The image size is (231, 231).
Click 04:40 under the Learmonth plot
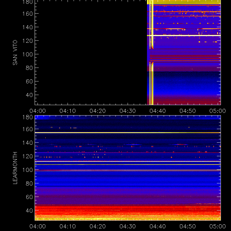point(158,226)
